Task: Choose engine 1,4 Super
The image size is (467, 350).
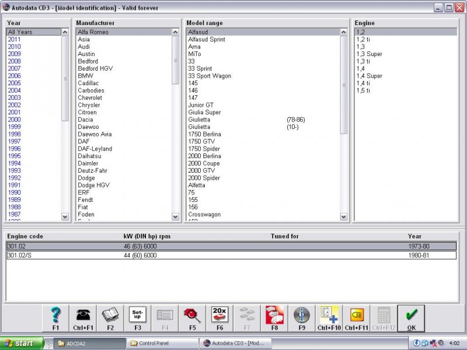Action: (406, 76)
